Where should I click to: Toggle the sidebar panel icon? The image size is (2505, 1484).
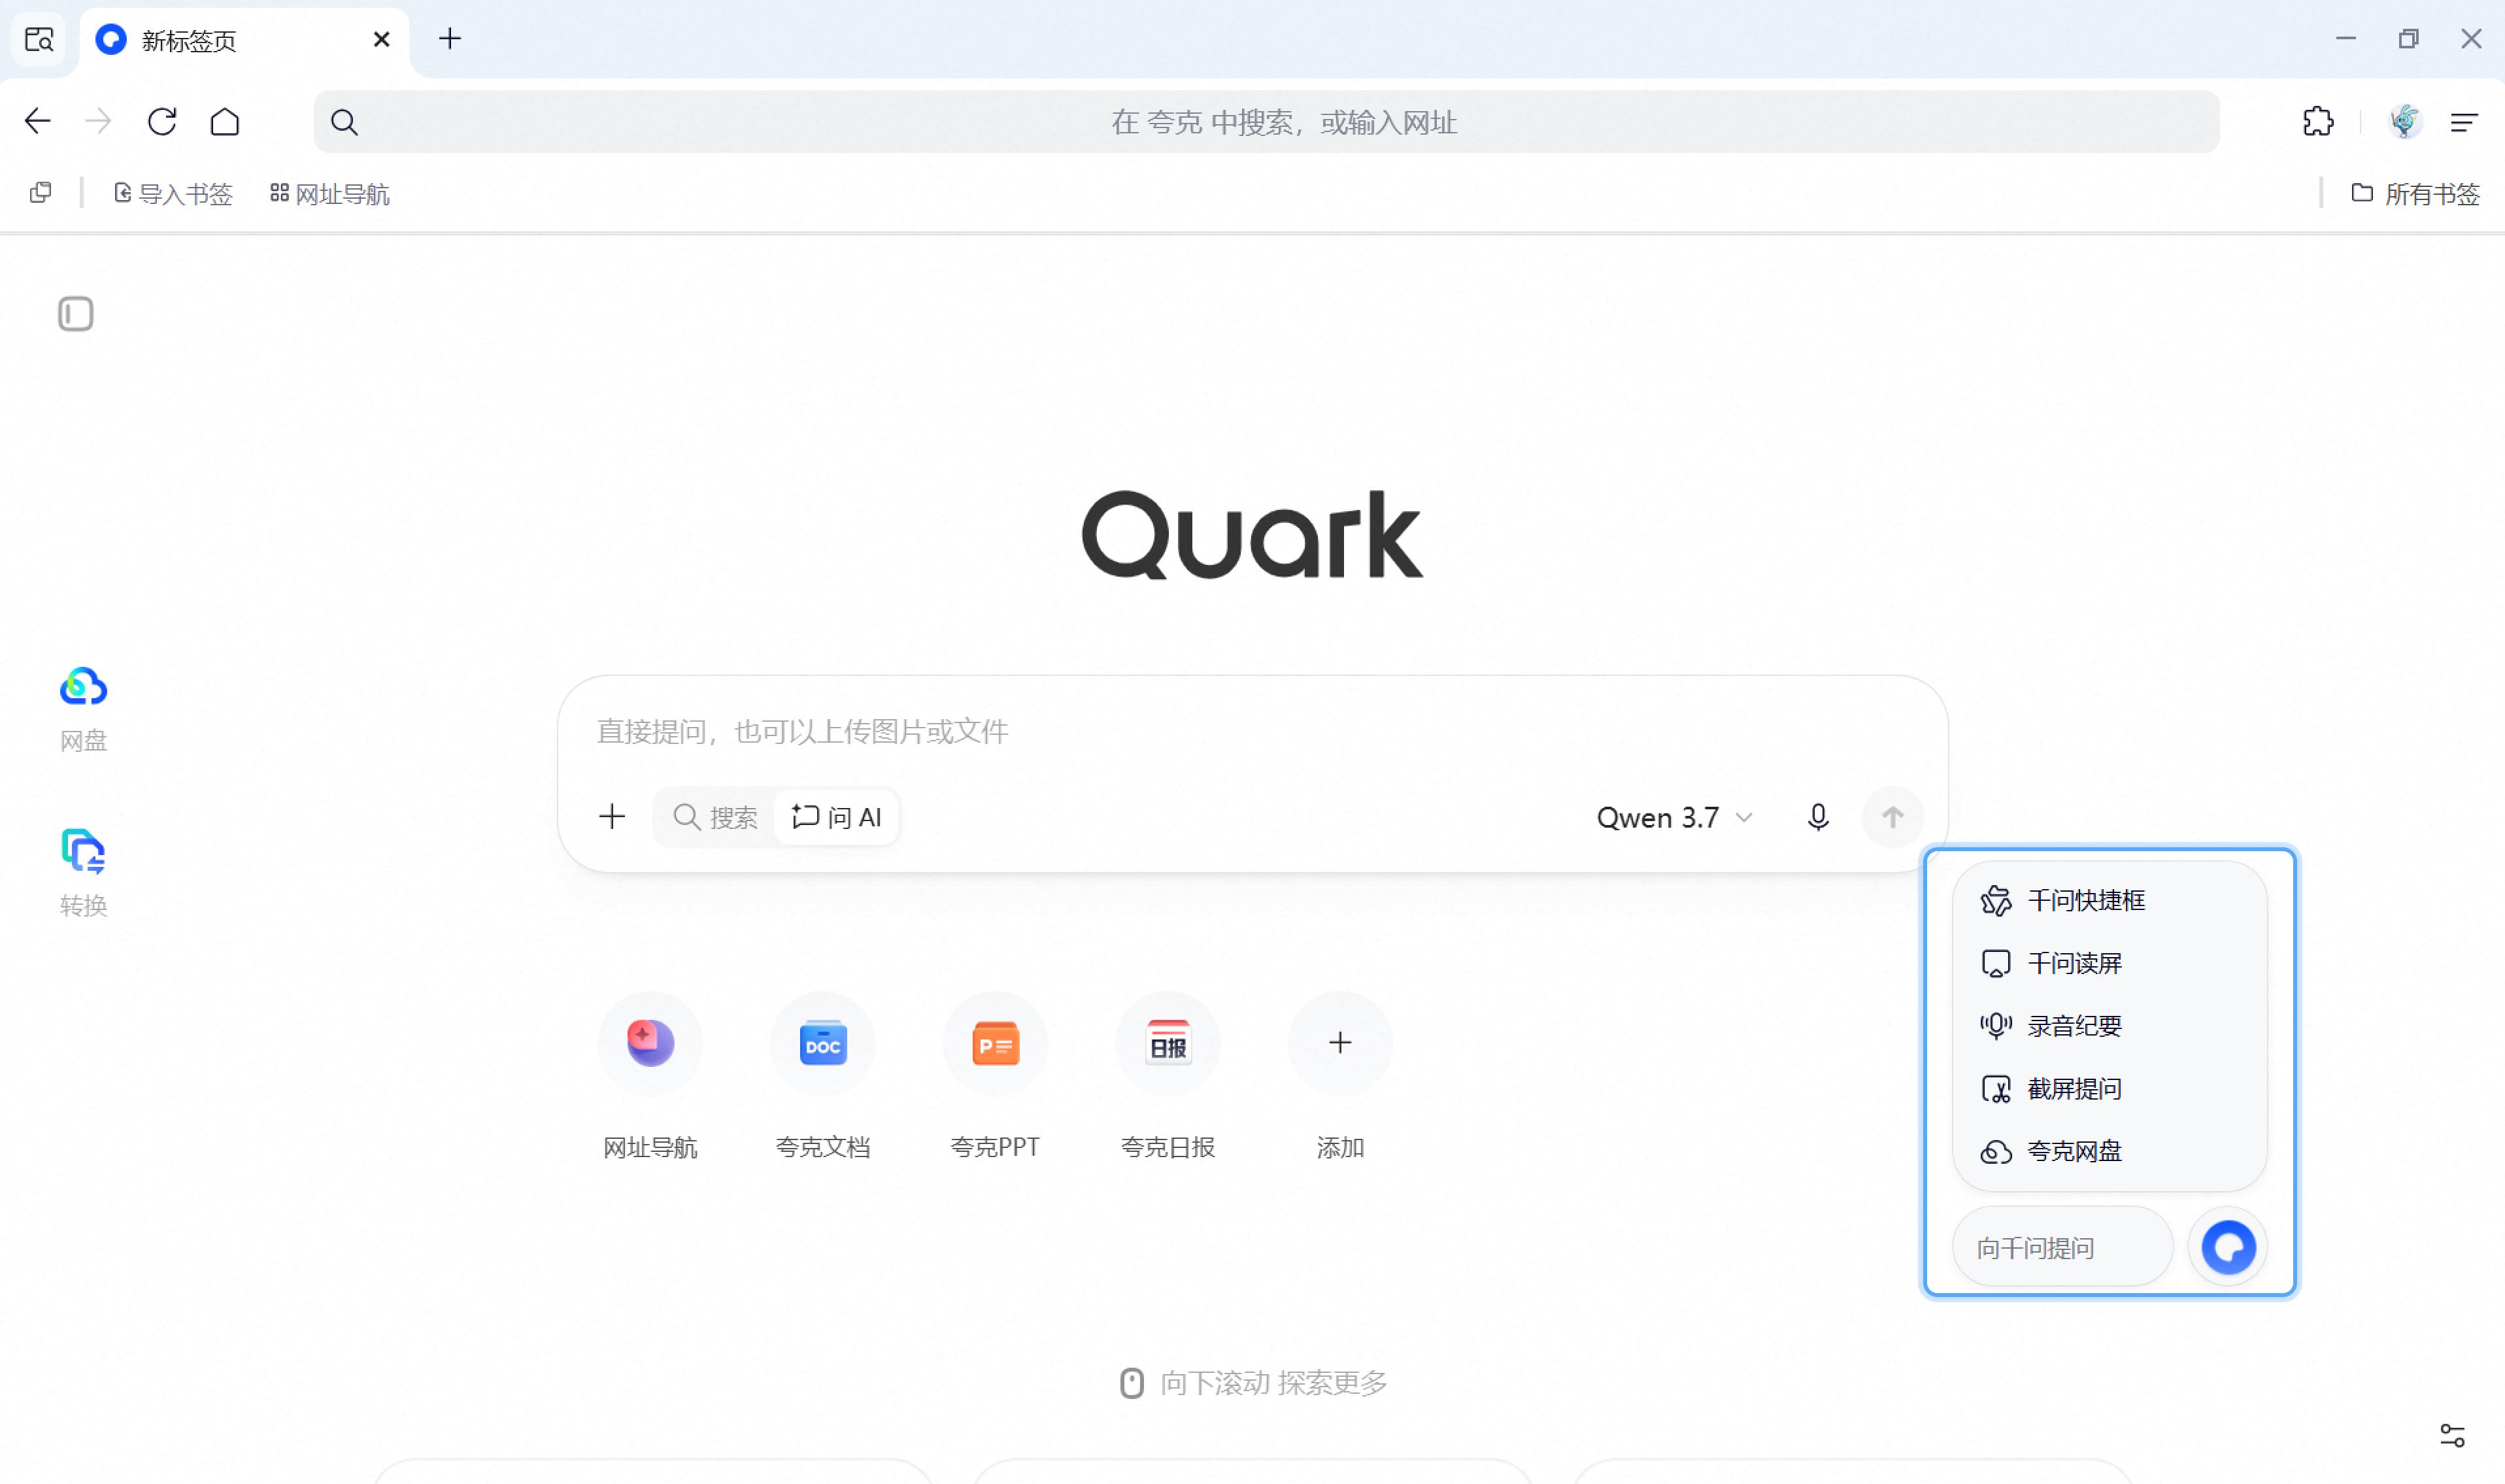click(x=76, y=314)
